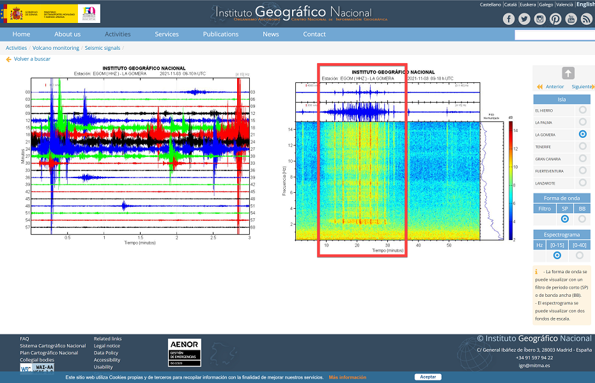
Task: Click the 150th anniversary logo in the header
Action: click(x=89, y=14)
